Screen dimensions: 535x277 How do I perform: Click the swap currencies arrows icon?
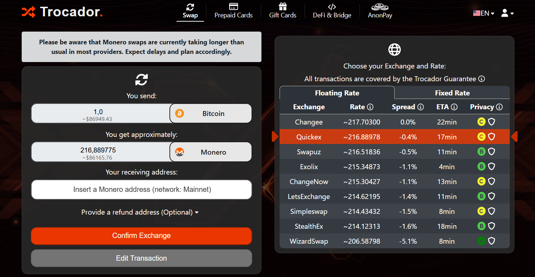[141, 79]
